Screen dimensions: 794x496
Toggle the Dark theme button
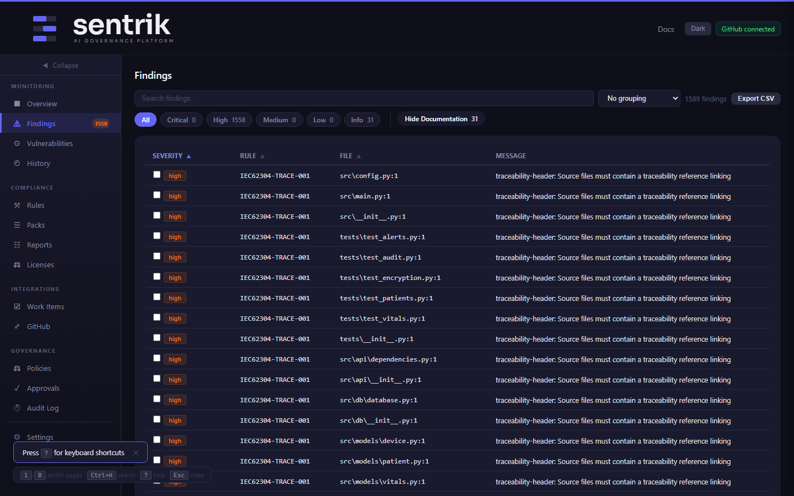click(x=698, y=29)
